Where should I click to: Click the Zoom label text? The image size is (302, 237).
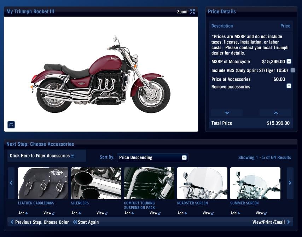point(182,12)
